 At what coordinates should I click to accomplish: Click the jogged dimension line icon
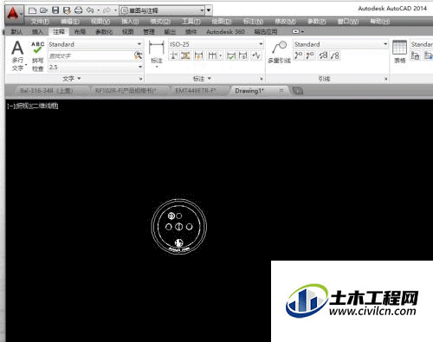pyautogui.click(x=256, y=55)
